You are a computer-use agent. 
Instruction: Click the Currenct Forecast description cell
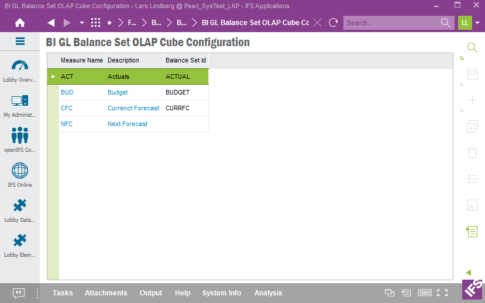133,108
